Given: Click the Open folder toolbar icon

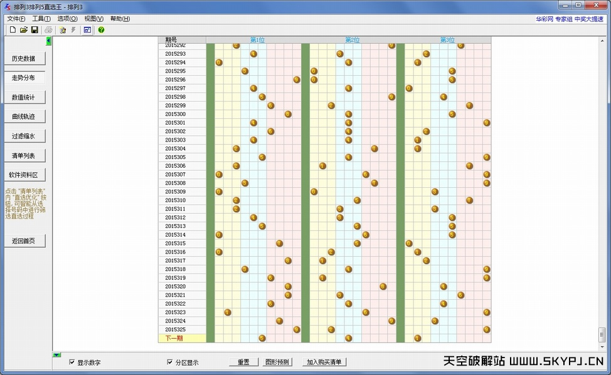Looking at the screenshot, I should coord(24,29).
